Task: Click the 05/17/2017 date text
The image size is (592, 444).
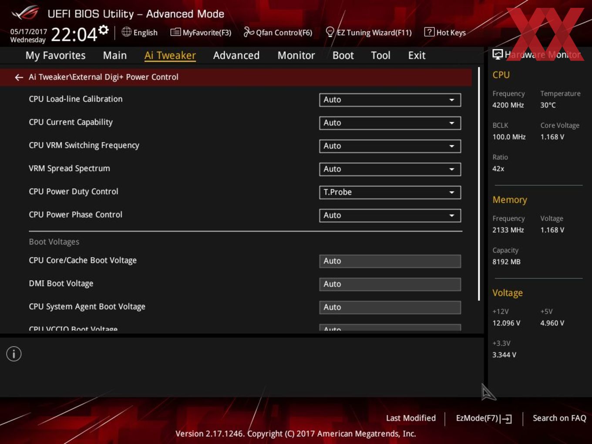Action: tap(29, 32)
